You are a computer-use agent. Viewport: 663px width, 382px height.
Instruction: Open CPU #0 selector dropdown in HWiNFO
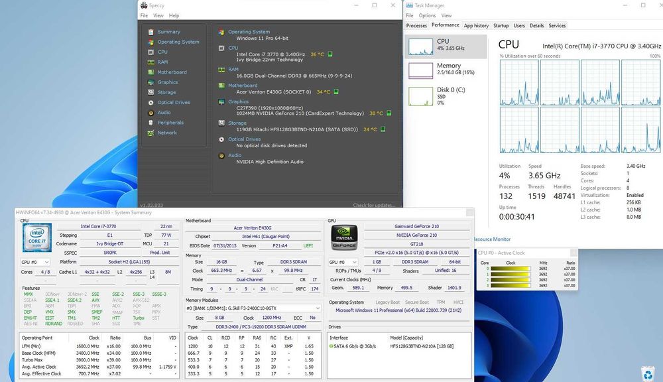tap(35, 262)
